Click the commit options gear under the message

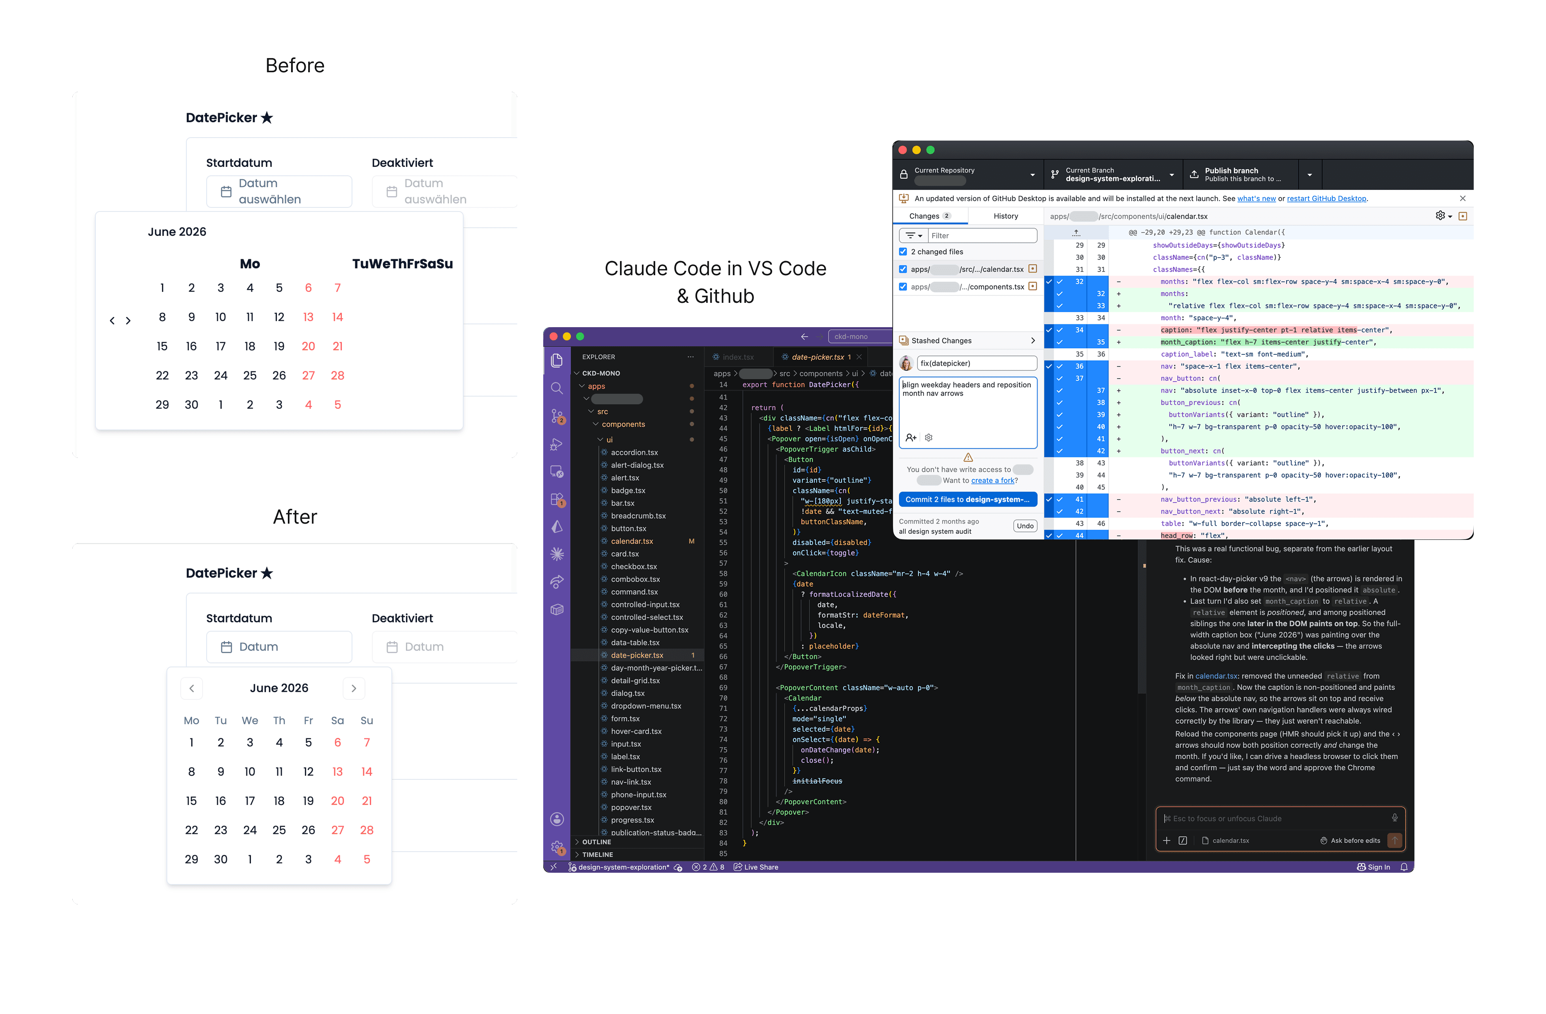tap(928, 437)
